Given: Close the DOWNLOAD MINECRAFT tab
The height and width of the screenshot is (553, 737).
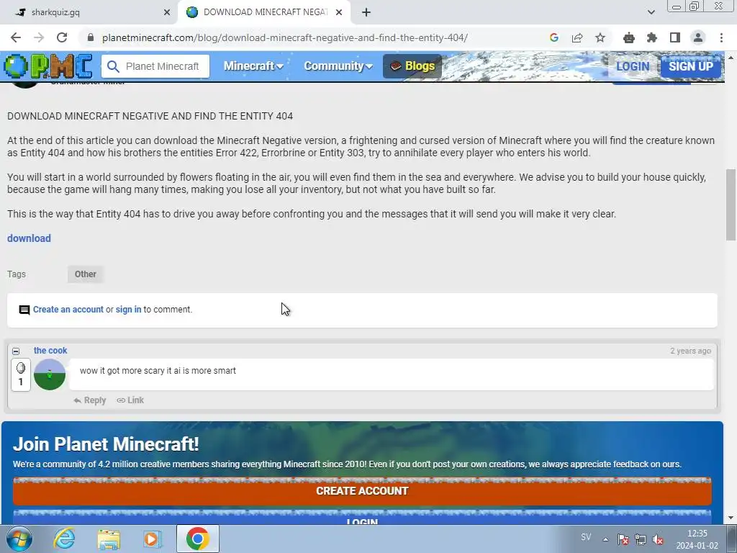Looking at the screenshot, I should click(339, 13).
